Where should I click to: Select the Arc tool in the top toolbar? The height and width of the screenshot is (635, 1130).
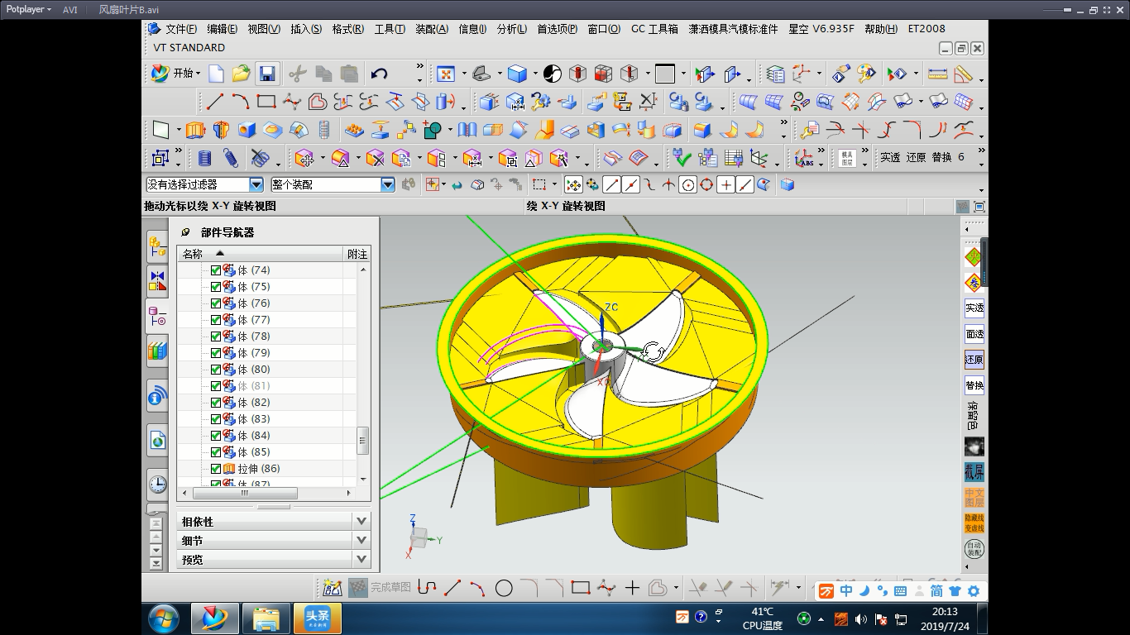(x=241, y=102)
